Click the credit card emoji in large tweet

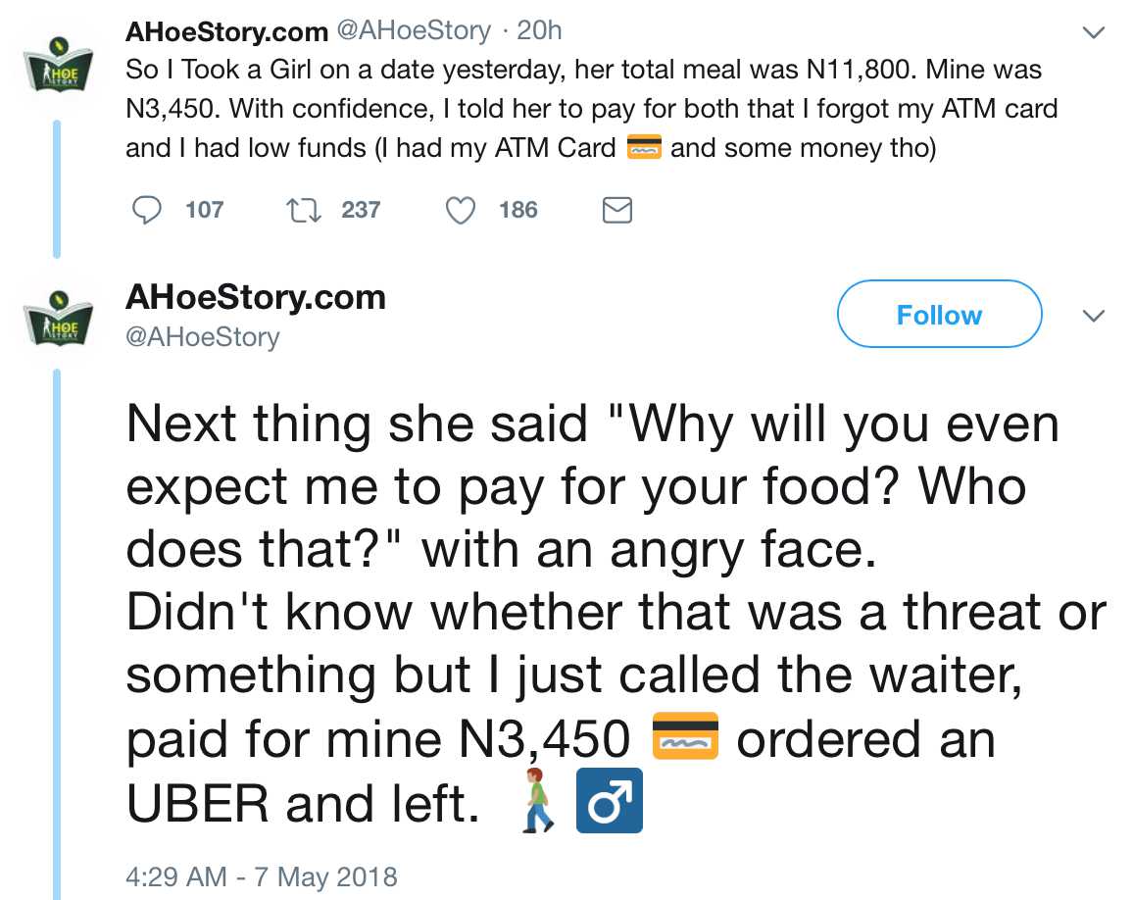pyautogui.click(x=685, y=738)
